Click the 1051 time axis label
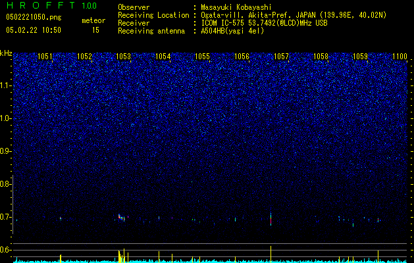414x263 pixels. click(45, 56)
